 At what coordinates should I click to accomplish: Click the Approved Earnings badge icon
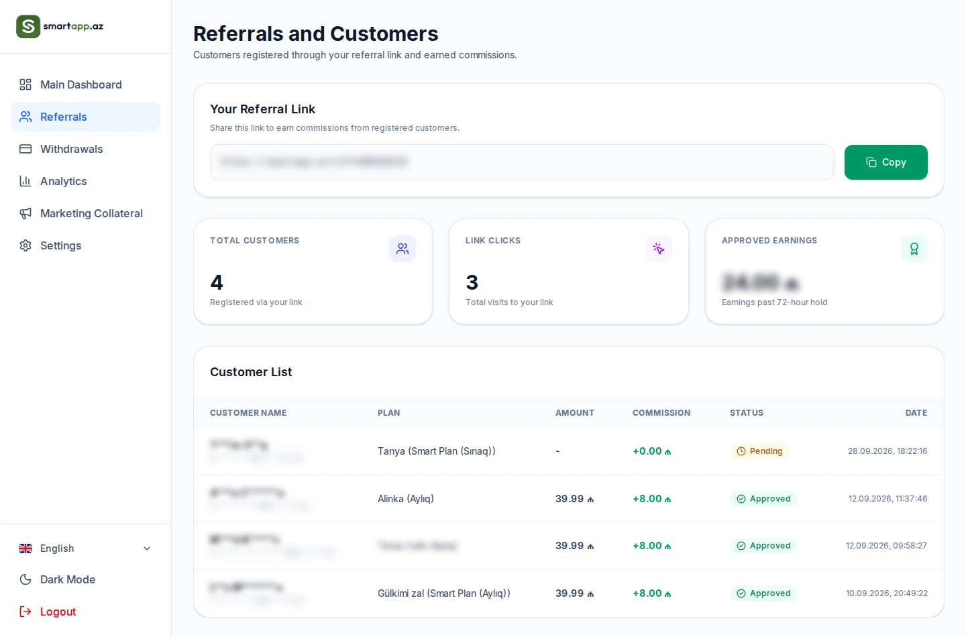[914, 249]
